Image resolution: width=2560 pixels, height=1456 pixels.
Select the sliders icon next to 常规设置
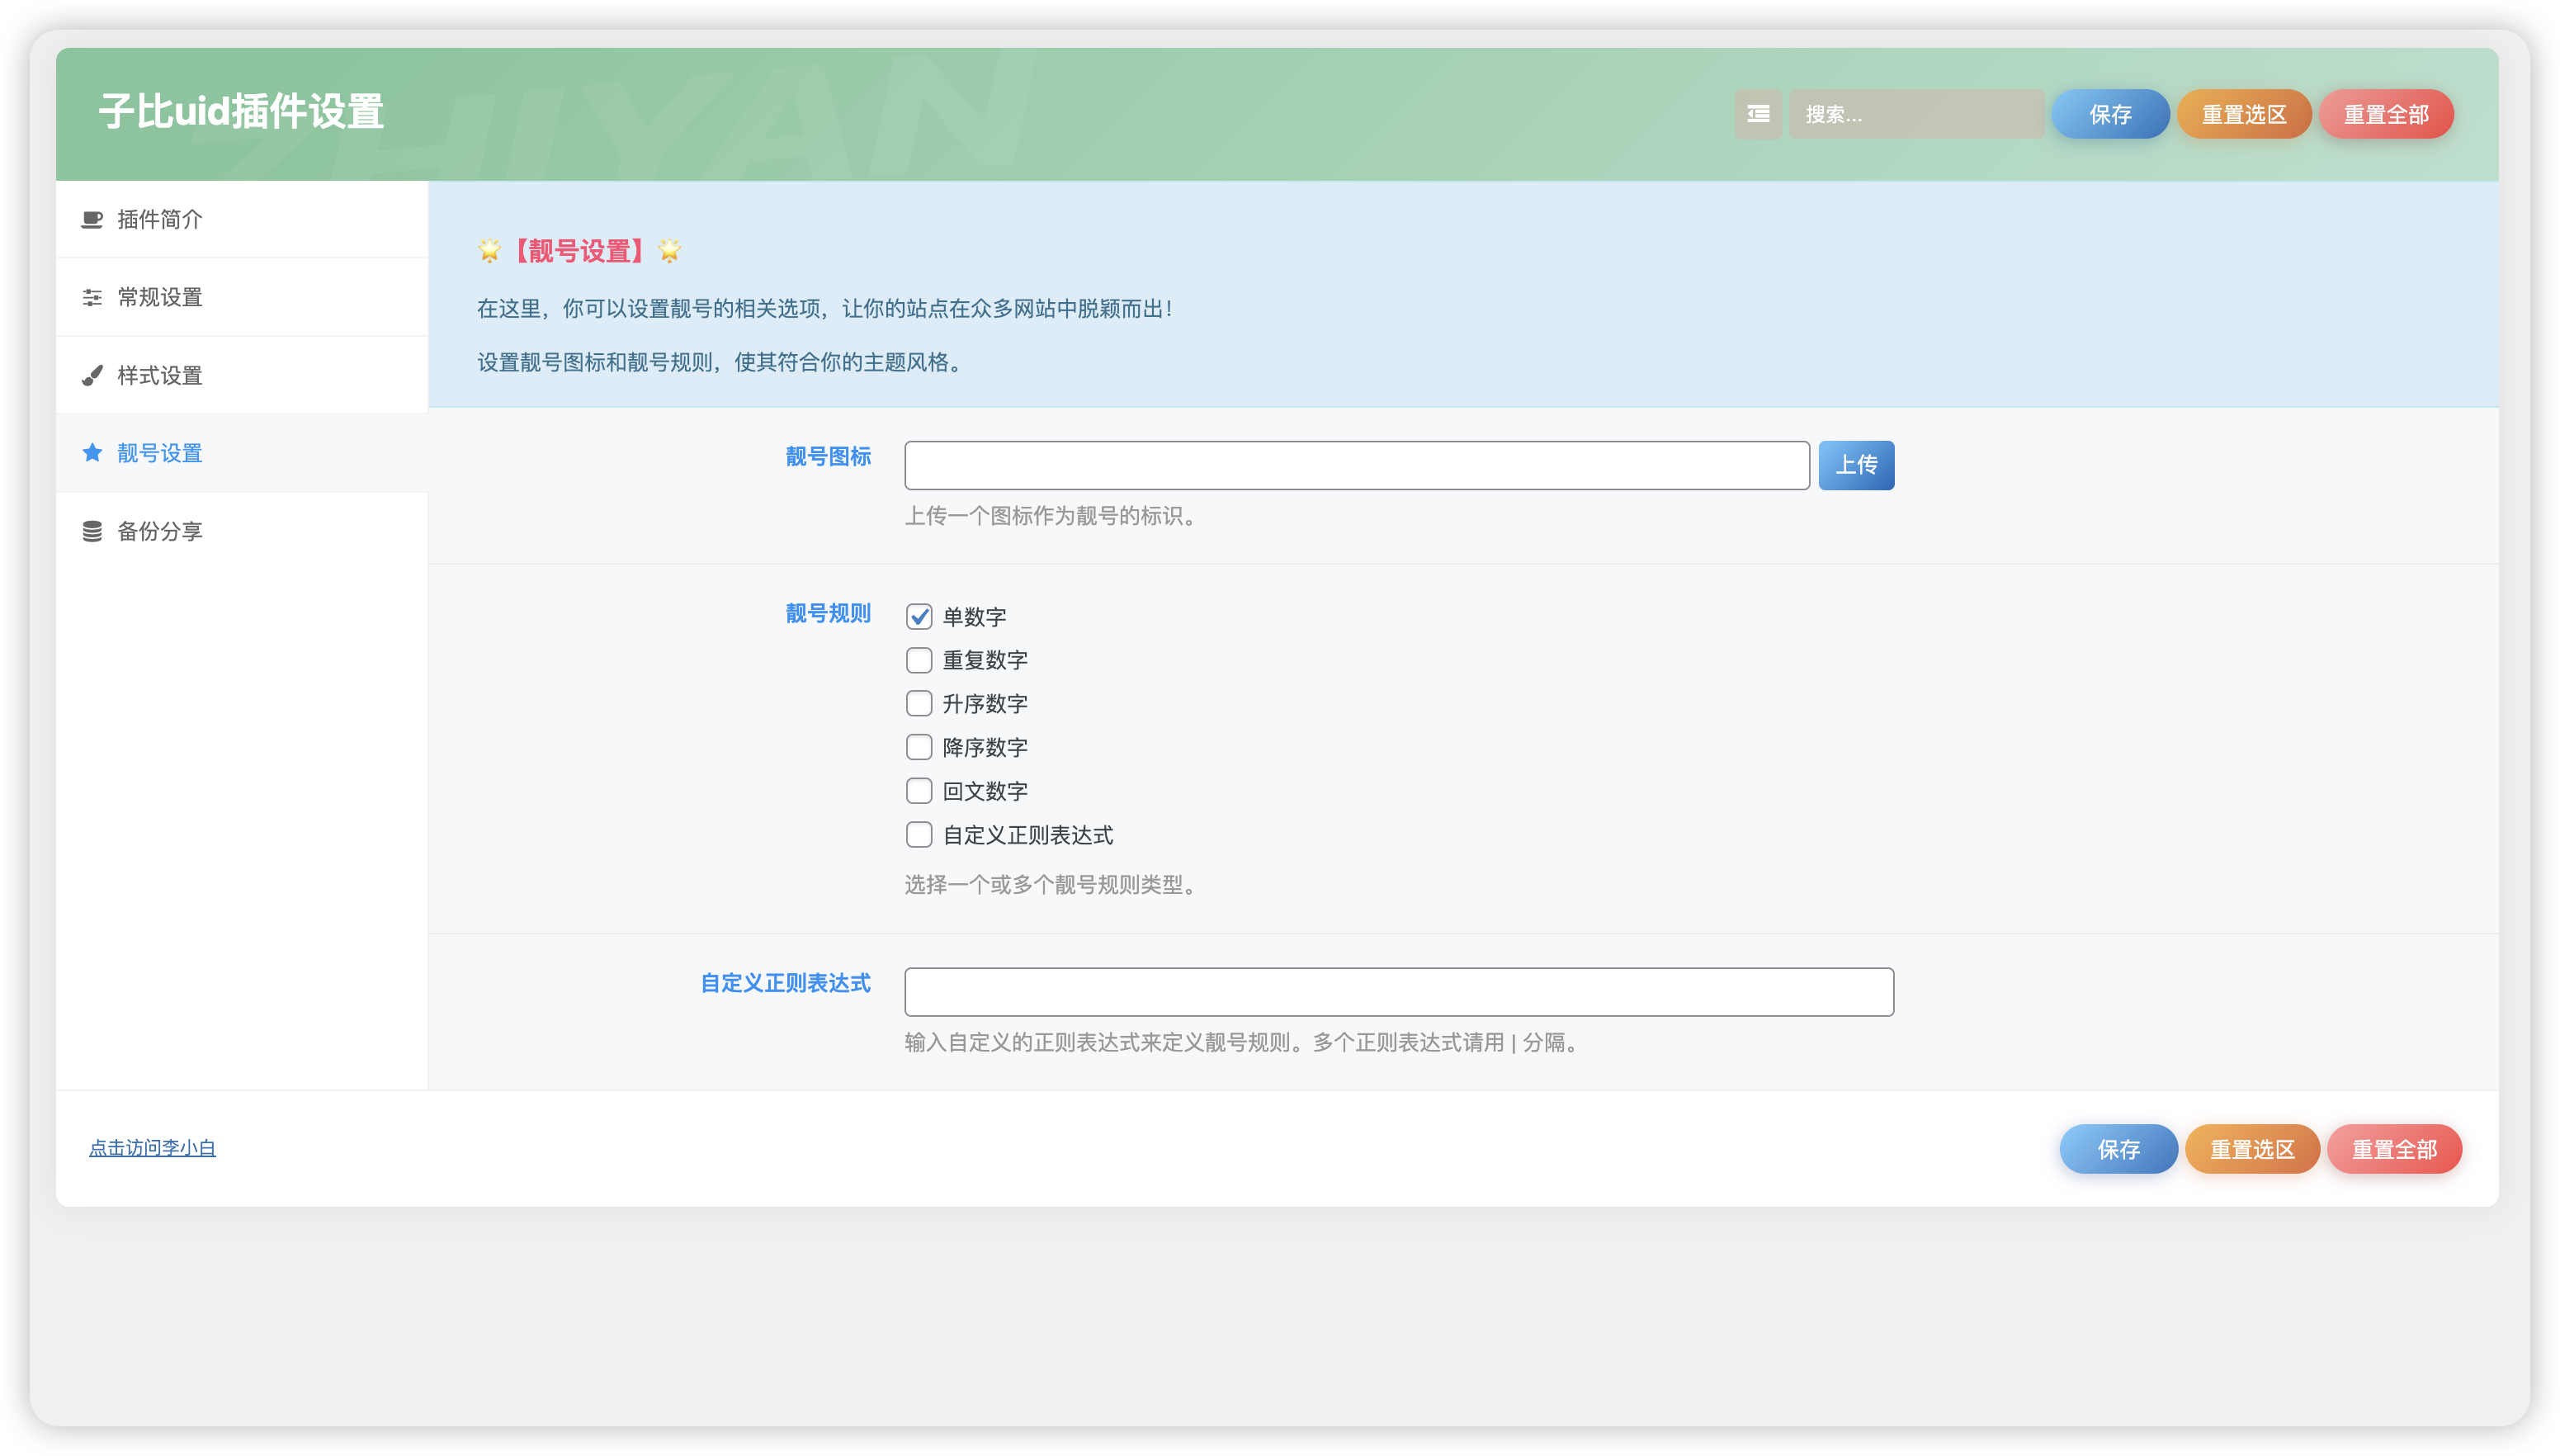[x=92, y=296]
